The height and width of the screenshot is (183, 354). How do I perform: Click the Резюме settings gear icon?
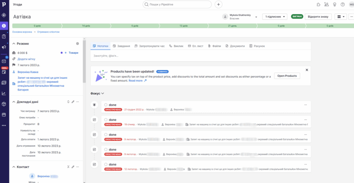(77, 44)
